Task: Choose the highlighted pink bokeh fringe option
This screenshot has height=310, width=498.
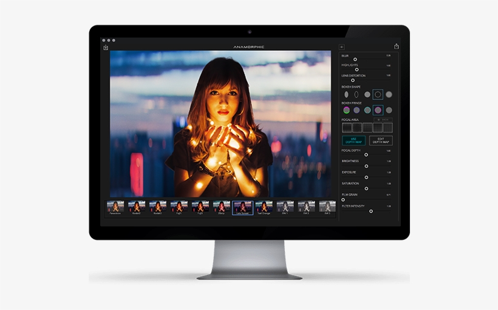Action: (378, 110)
